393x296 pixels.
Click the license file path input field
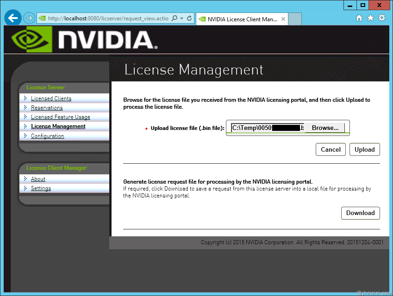pyautogui.click(x=267, y=128)
